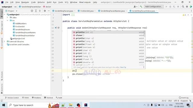
Task: Open IDE settings gear icon
Action: pyautogui.click(x=187, y=7)
